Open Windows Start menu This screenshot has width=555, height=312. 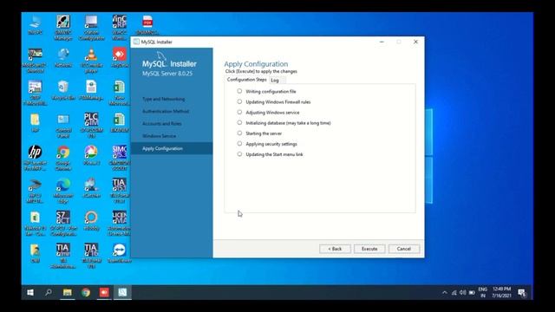pyautogui.click(x=30, y=292)
